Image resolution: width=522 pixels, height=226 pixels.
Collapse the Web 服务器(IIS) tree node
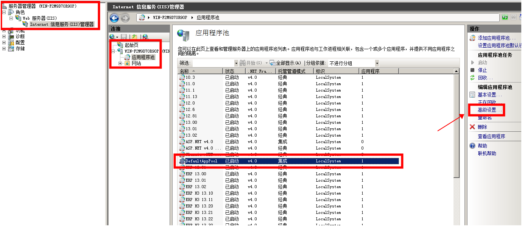(11, 18)
